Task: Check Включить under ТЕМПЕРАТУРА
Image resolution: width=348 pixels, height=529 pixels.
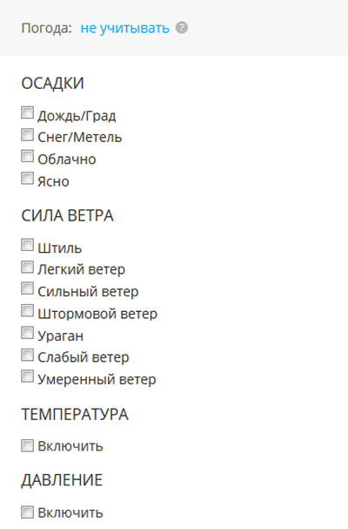Action: [x=27, y=445]
